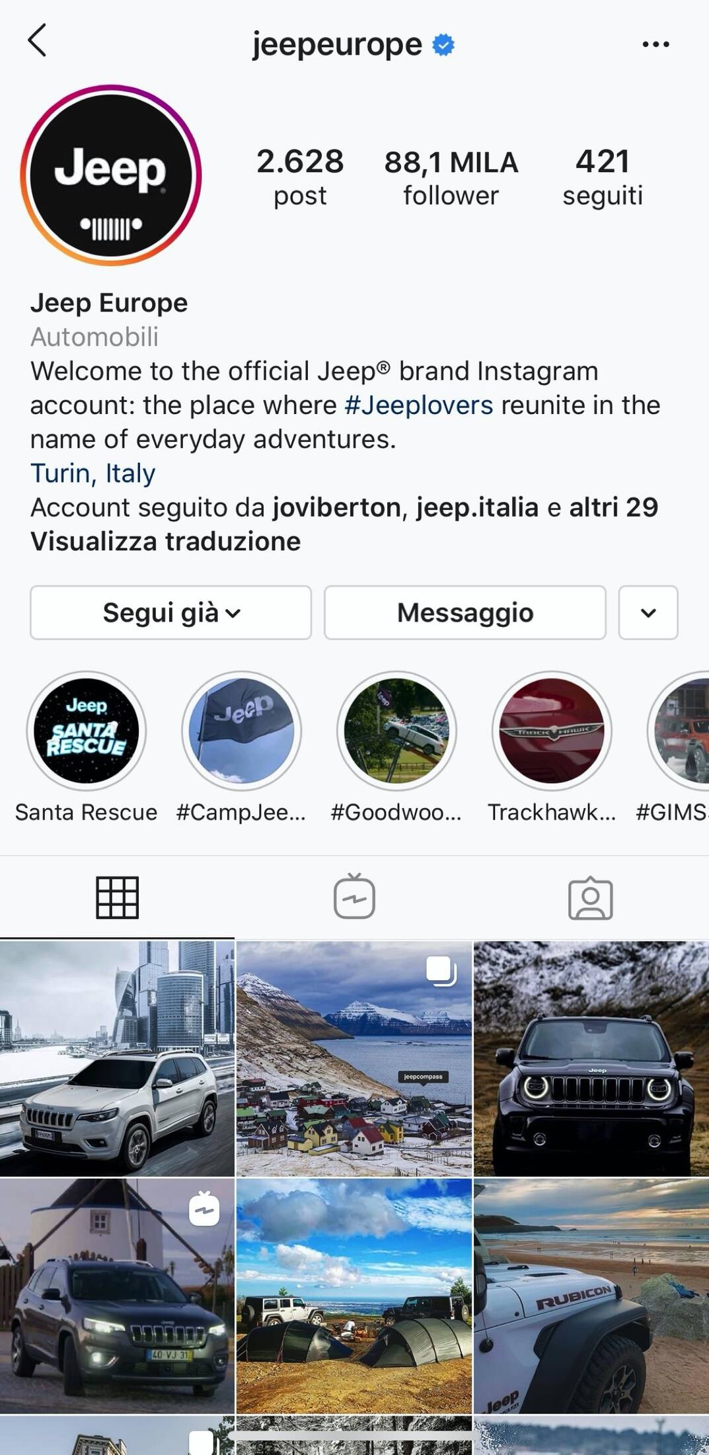Open the white Rubicon beach photo
The width and height of the screenshot is (709, 1455).
point(591,1296)
